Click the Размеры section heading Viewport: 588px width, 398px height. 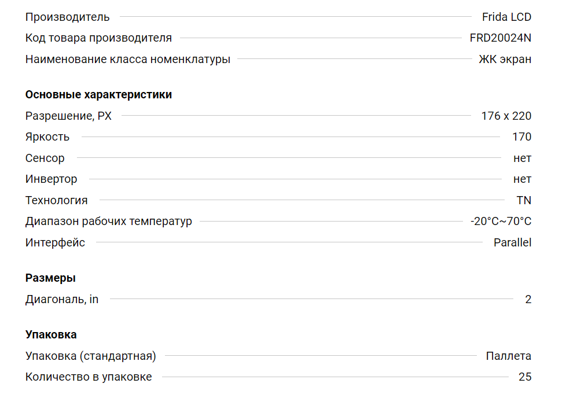[50, 278]
